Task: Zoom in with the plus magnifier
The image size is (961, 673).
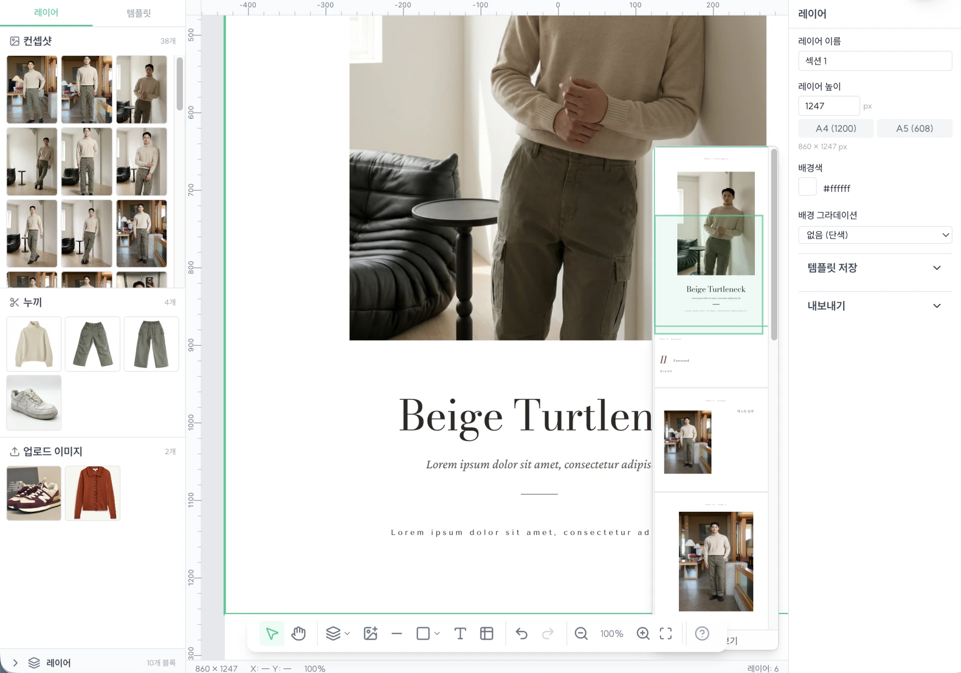Action: click(643, 634)
